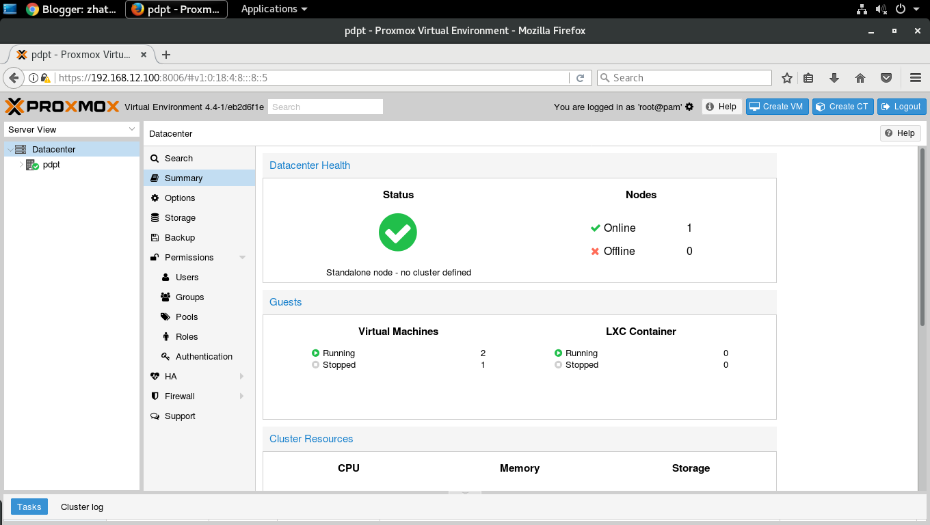The height and width of the screenshot is (525, 930).
Task: Expand the HA submenu arrow
Action: tap(242, 377)
